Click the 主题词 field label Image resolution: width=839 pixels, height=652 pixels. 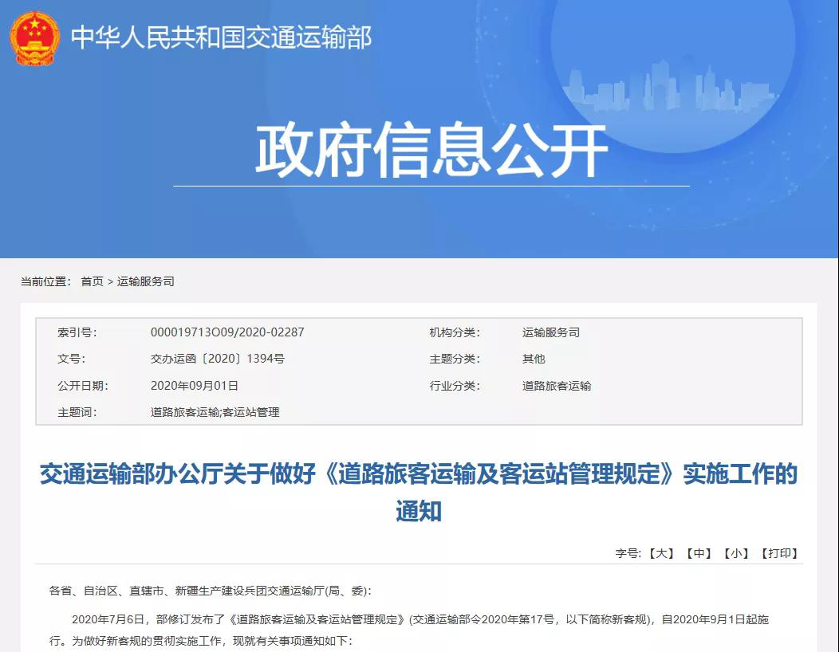(x=77, y=412)
